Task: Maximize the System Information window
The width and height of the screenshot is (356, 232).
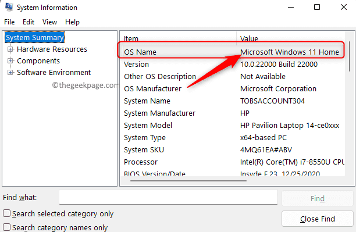Action: point(317,7)
